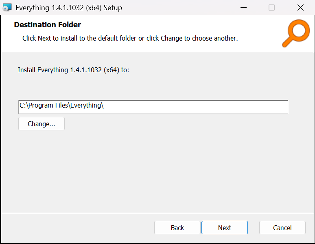Cancel the Everything setup
The height and width of the screenshot is (244, 315).
pos(282,228)
